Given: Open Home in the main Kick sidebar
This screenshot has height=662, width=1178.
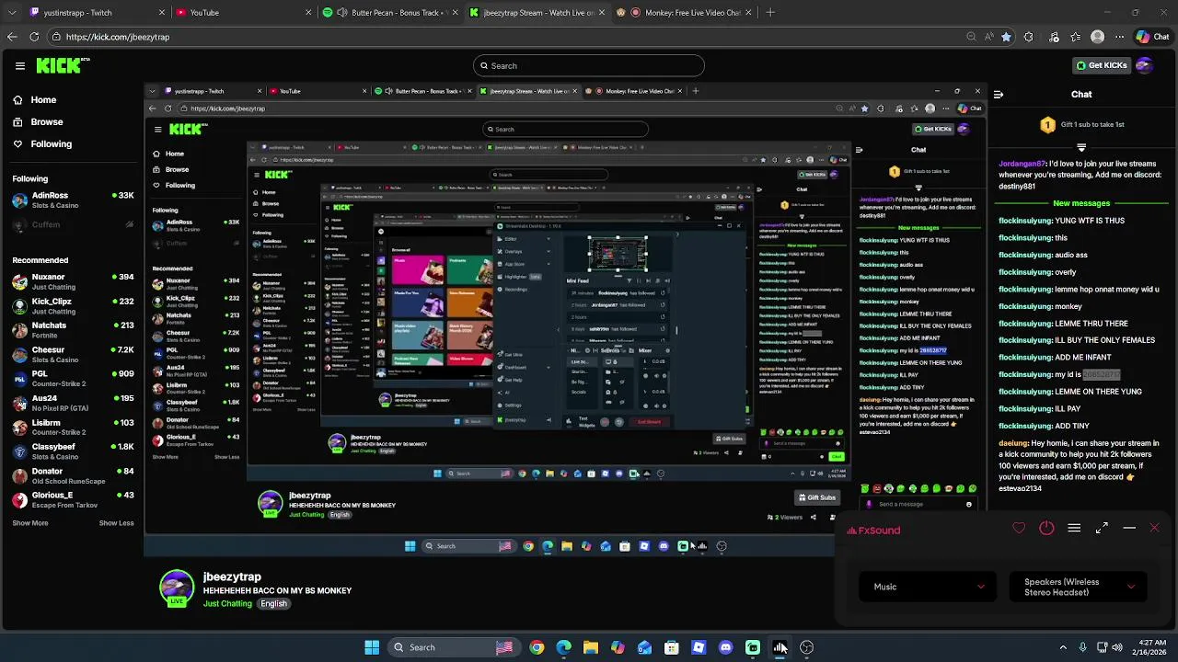Looking at the screenshot, I should [35, 99].
